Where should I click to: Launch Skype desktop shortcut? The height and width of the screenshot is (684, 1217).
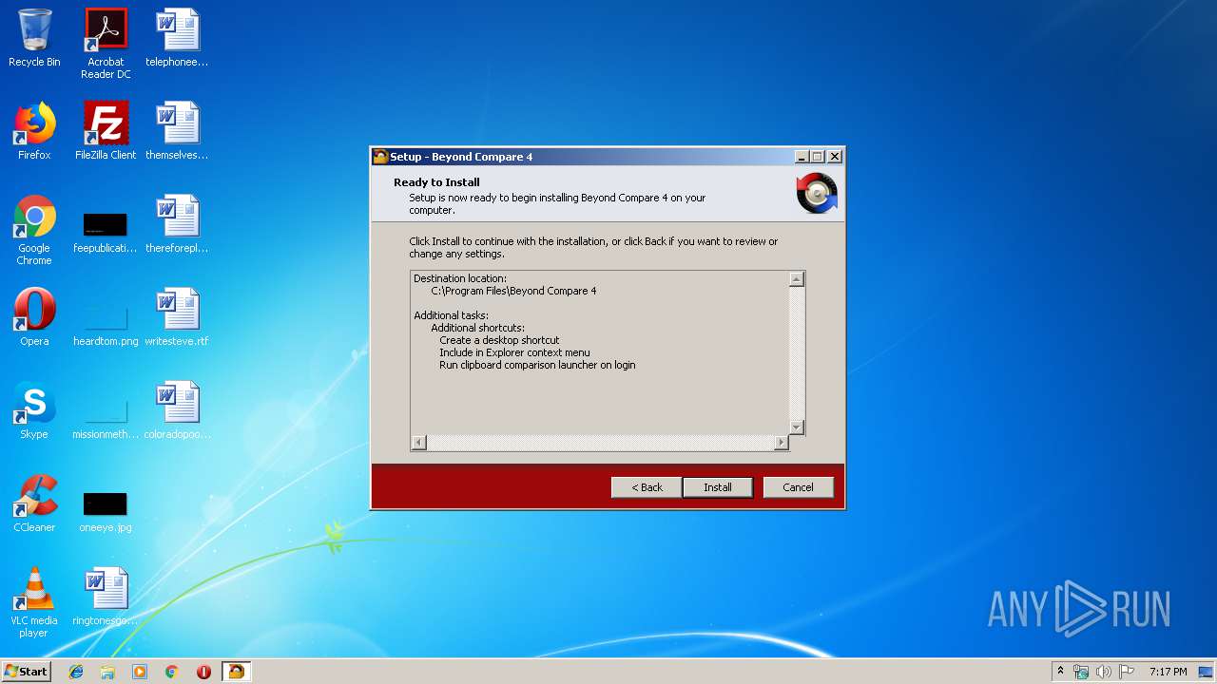tap(34, 410)
